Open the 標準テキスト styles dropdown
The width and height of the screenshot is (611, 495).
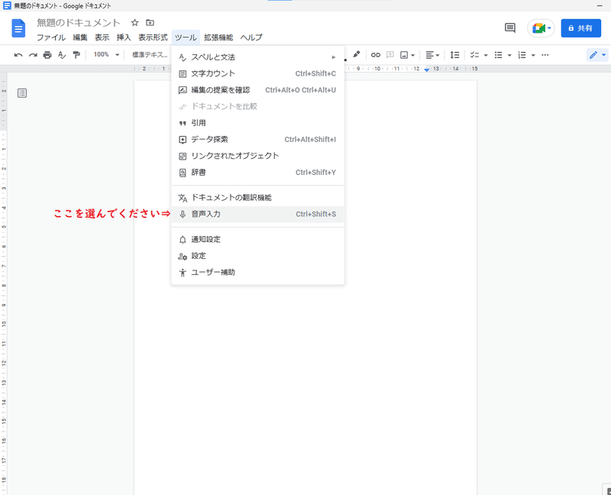coord(150,54)
